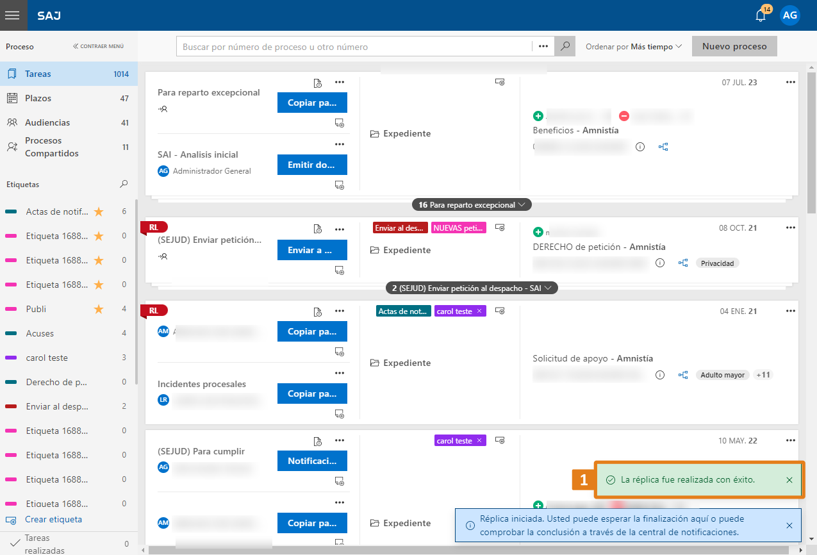Screen dimensions: 817x555
Task: Click green plus icon in DERECHO de petición card
Action: pyautogui.click(x=538, y=232)
